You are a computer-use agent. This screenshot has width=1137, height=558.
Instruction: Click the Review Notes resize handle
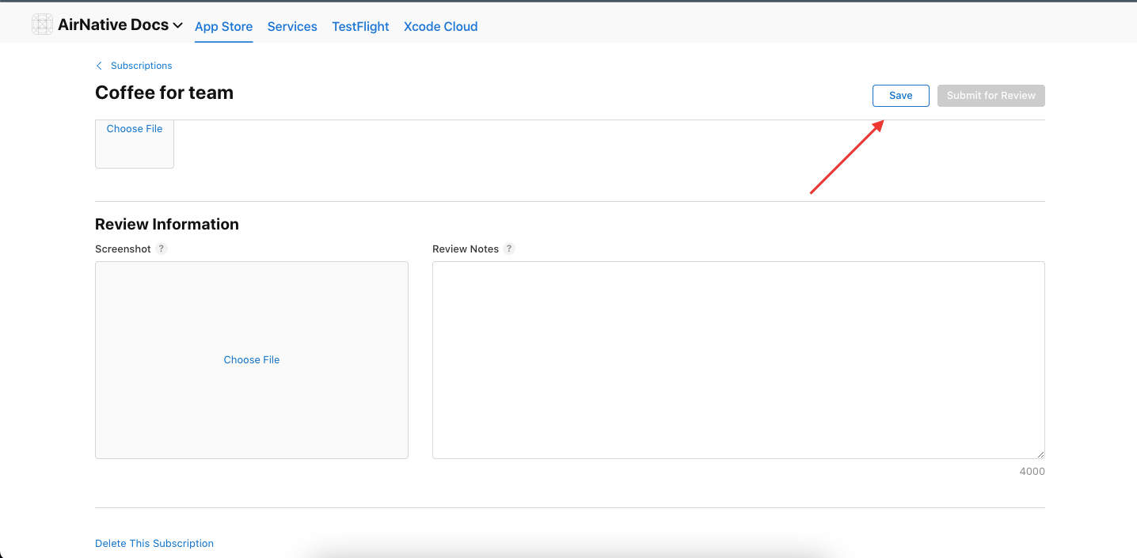[x=1040, y=454]
